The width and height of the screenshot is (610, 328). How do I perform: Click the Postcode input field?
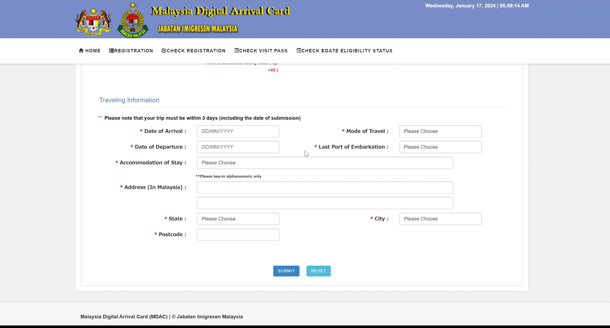pos(238,234)
